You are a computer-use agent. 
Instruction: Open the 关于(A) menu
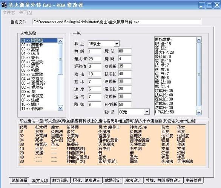point(26,13)
